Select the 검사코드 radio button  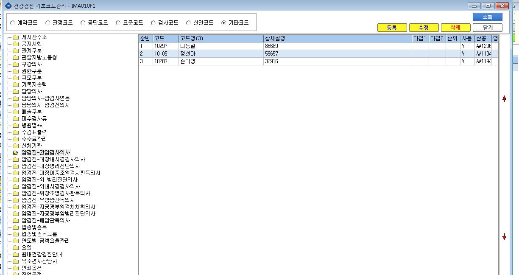click(153, 22)
